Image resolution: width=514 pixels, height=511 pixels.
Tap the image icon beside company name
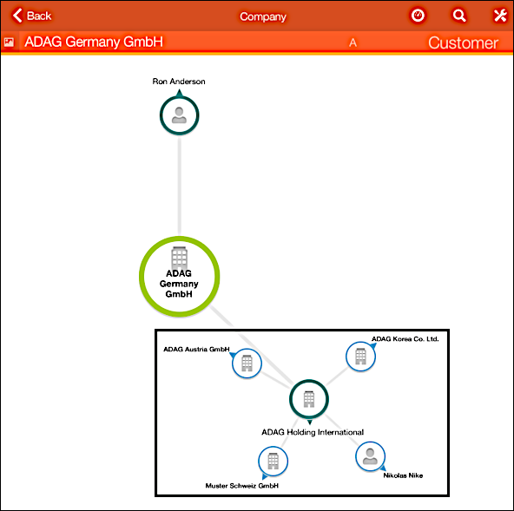tap(10, 42)
